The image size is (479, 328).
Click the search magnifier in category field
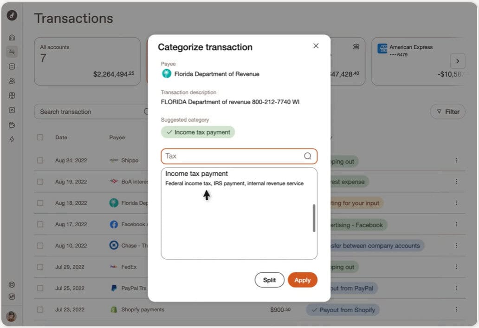click(308, 156)
